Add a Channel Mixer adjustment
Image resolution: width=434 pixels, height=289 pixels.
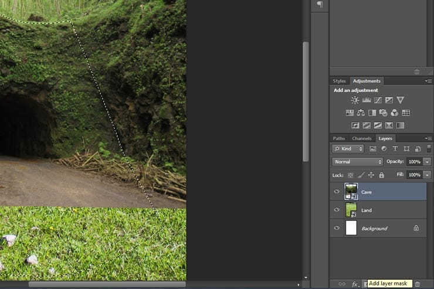[x=395, y=113]
